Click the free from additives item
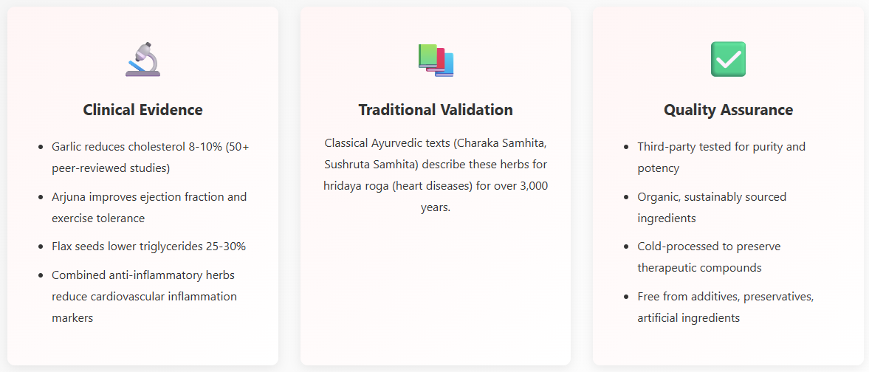Screen dimensions: 869x372 coord(725,297)
